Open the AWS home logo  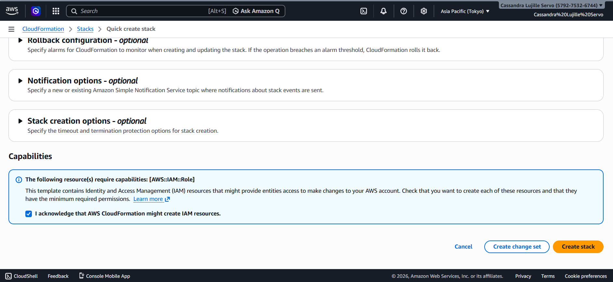[12, 11]
